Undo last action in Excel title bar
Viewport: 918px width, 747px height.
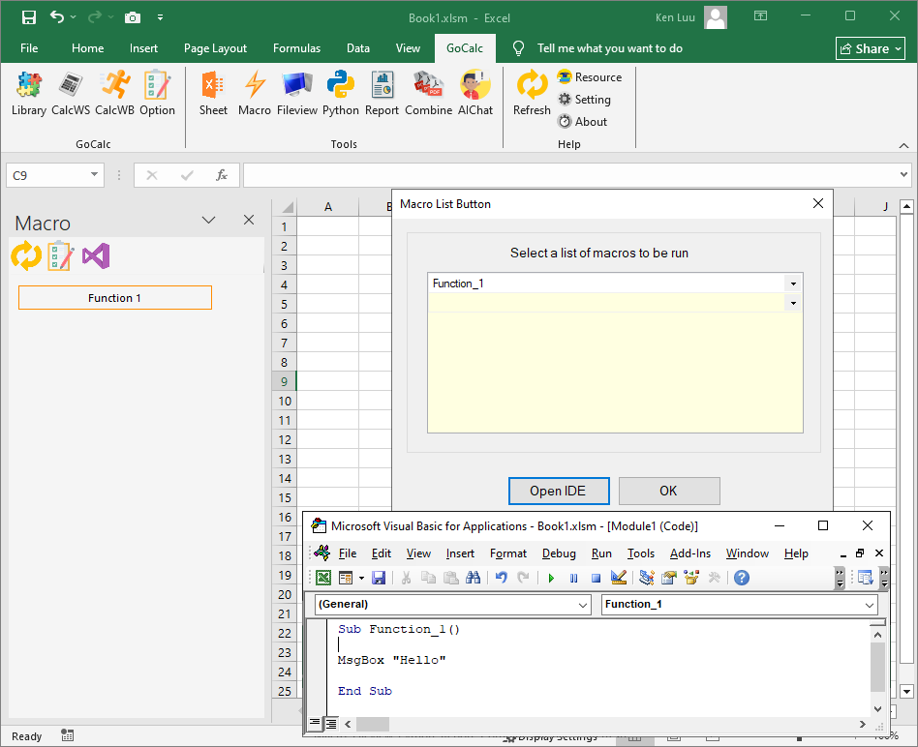tap(57, 17)
